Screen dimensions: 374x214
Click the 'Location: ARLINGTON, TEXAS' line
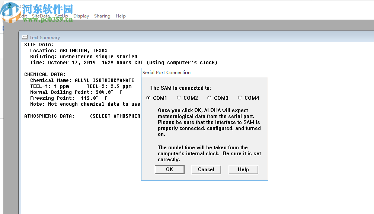(x=69, y=51)
